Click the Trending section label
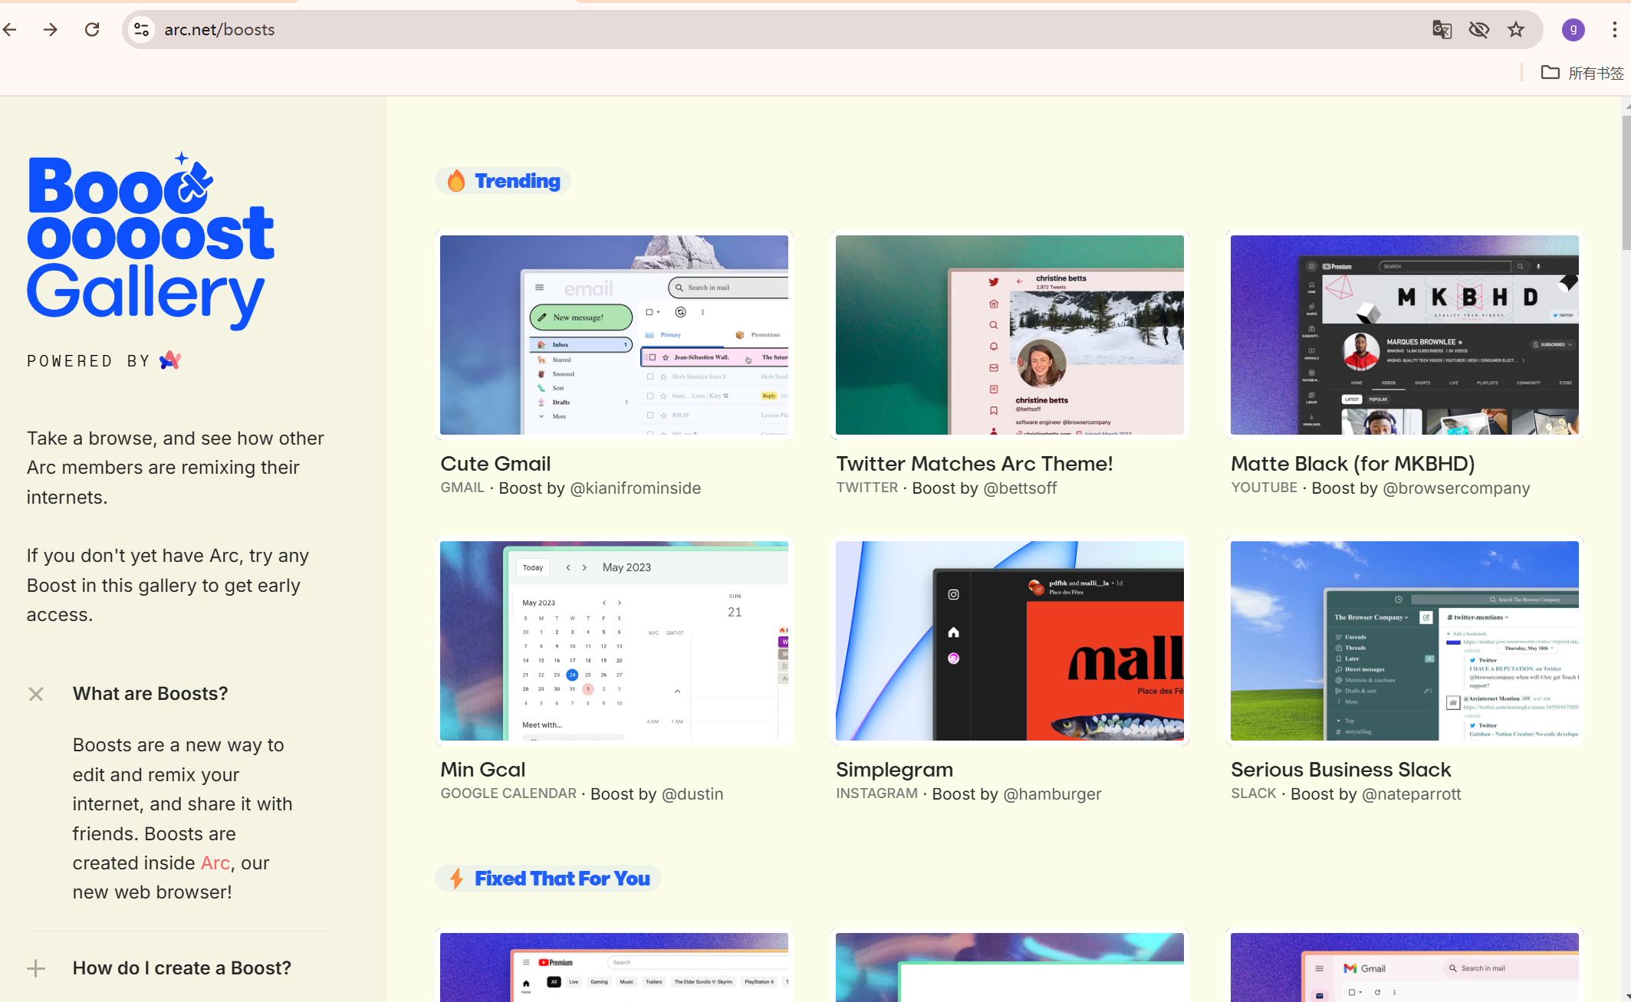Image resolution: width=1631 pixels, height=1002 pixels. tap(518, 181)
